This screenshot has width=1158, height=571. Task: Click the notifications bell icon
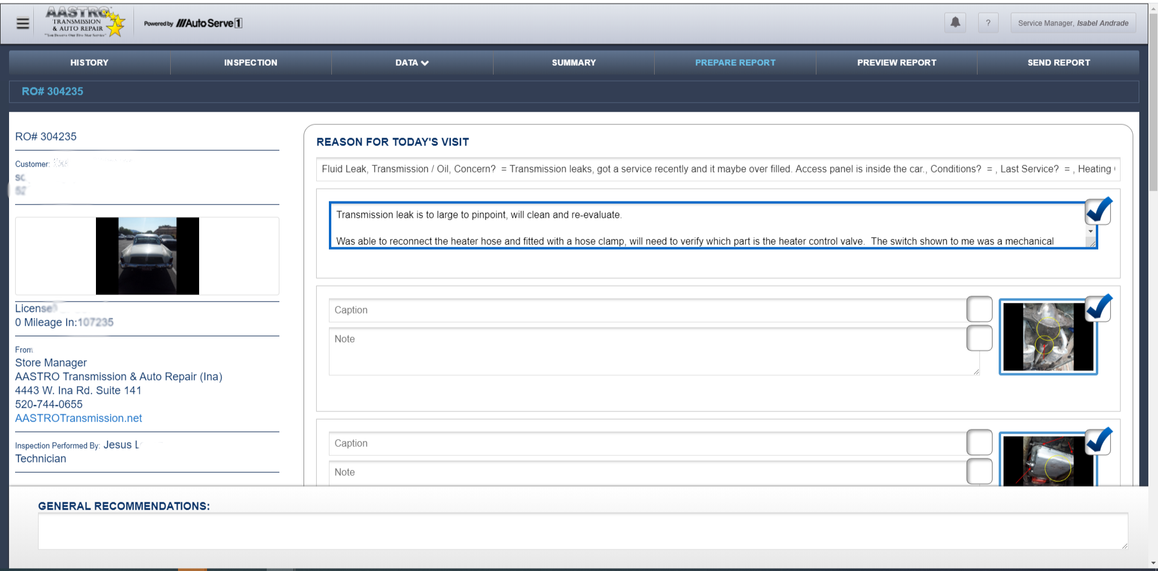pyautogui.click(x=955, y=23)
